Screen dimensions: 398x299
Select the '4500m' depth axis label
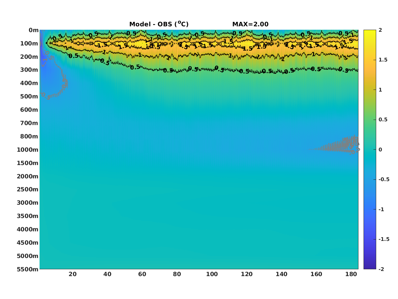(28, 243)
